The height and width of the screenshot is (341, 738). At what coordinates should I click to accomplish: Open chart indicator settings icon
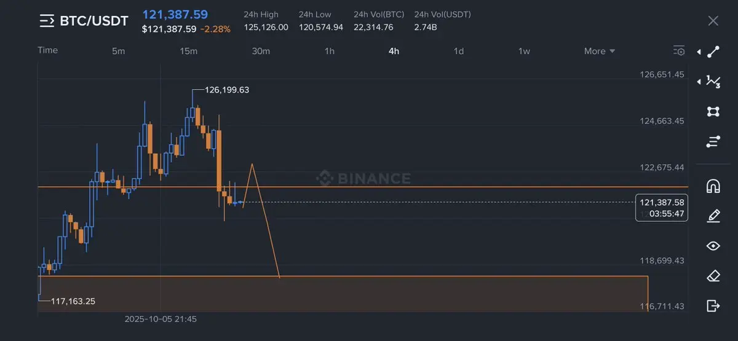(x=679, y=51)
